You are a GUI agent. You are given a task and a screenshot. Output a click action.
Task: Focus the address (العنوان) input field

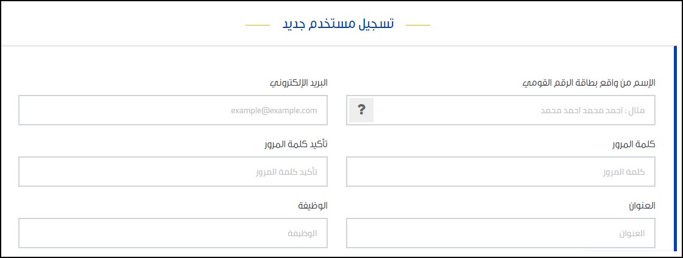click(501, 233)
